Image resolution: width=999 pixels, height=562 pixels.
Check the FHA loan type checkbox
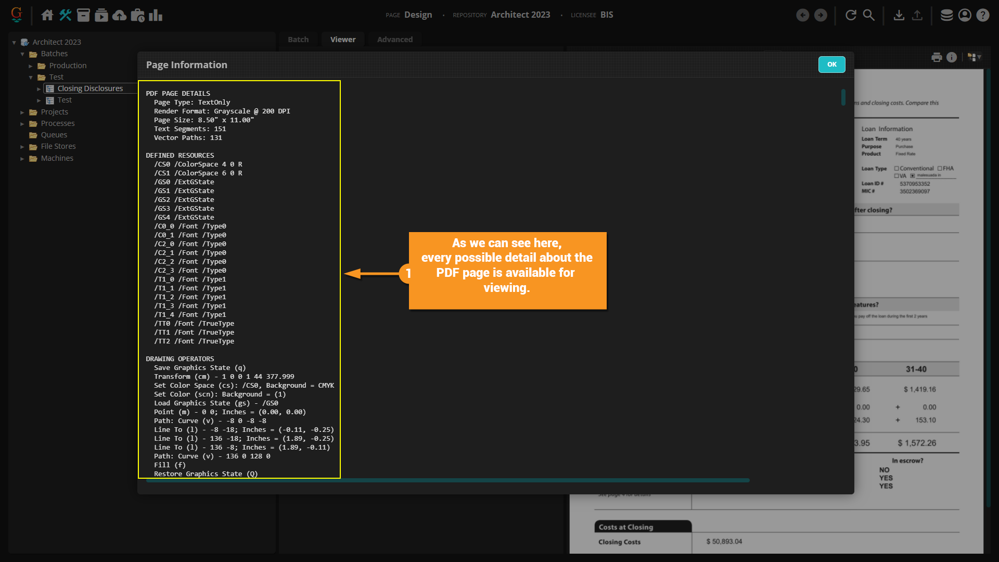pyautogui.click(x=940, y=169)
